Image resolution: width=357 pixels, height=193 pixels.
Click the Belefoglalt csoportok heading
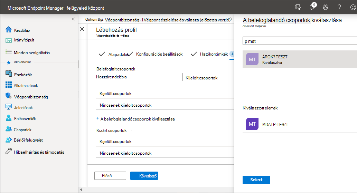pyautogui.click(x=116, y=69)
